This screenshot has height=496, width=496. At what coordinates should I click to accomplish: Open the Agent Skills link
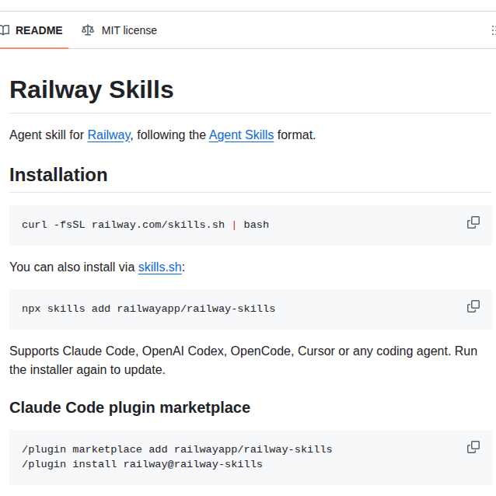pyautogui.click(x=241, y=135)
